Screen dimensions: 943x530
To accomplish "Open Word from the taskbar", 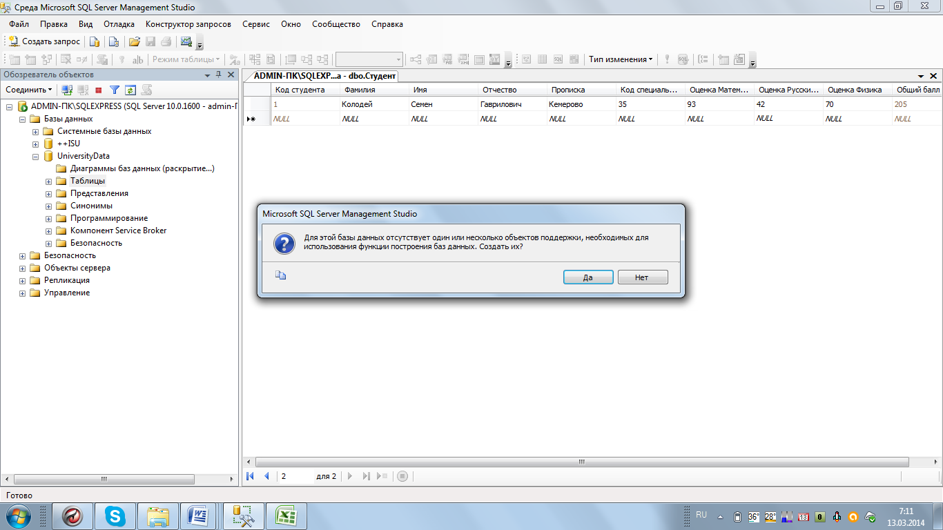I will 199,516.
